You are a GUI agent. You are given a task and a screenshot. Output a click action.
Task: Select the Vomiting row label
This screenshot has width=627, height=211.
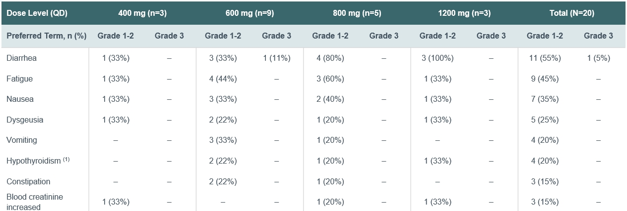(21, 140)
